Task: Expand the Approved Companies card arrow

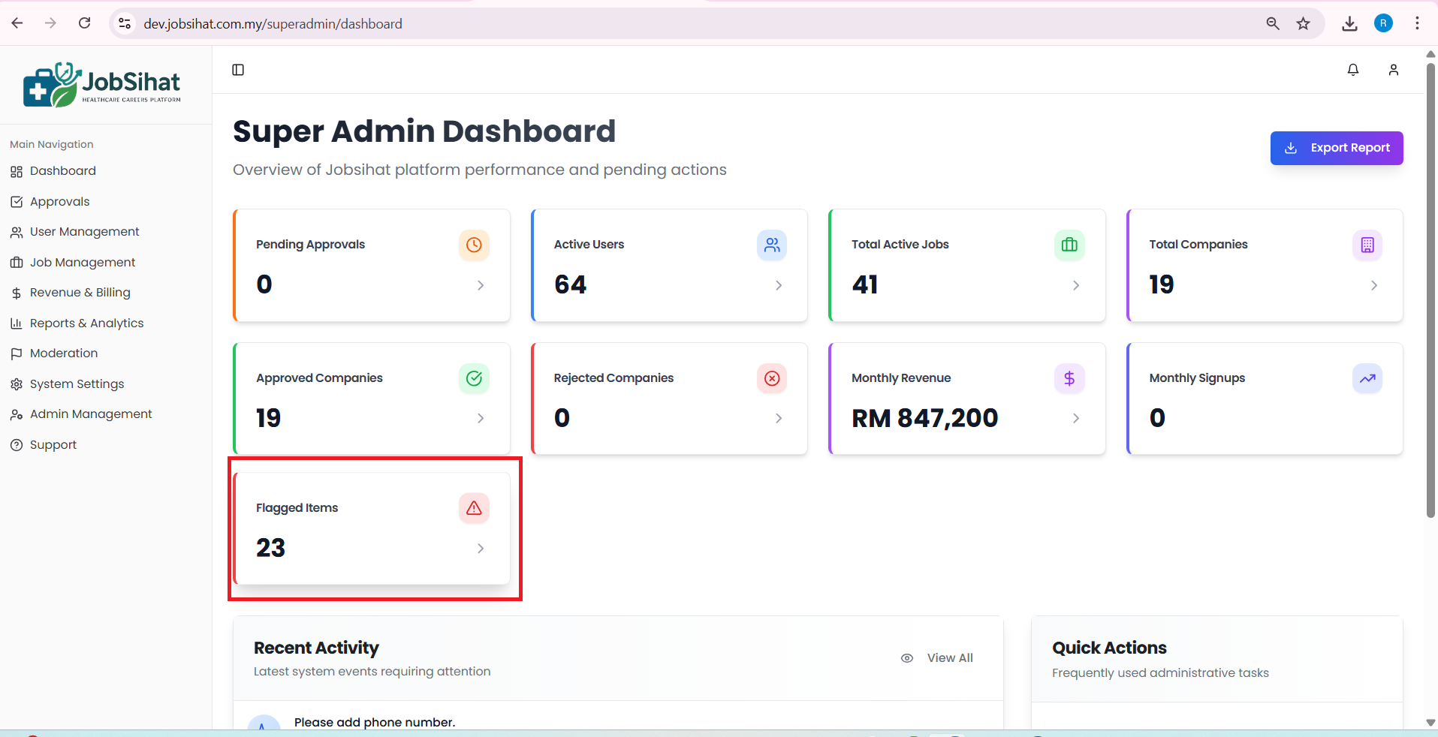Action: pyautogui.click(x=481, y=418)
